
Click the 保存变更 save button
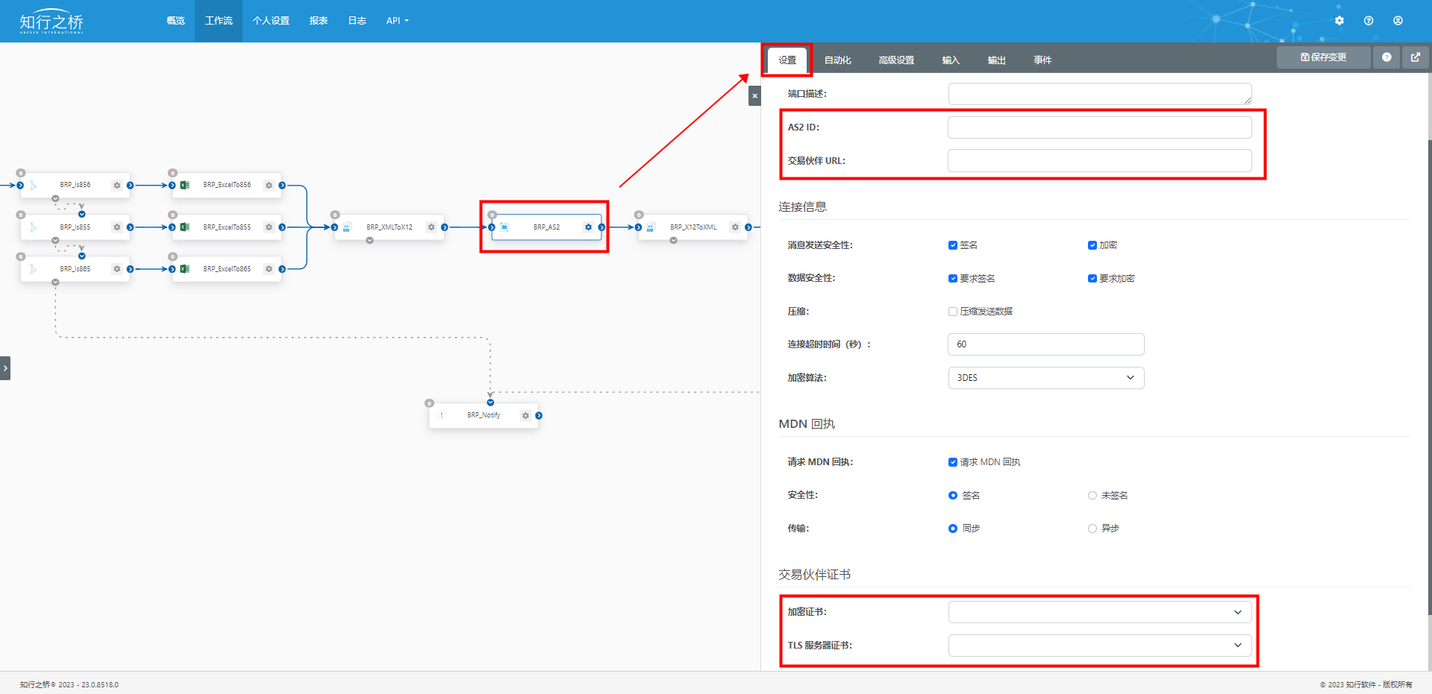click(1323, 57)
